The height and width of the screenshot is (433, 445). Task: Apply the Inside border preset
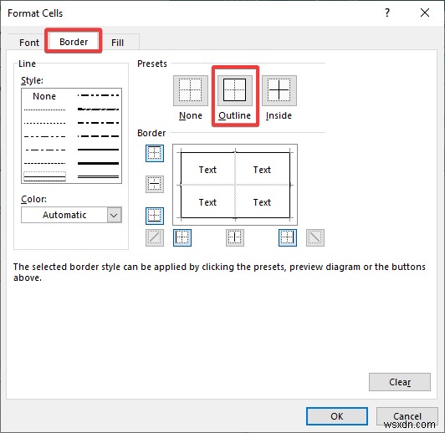(x=279, y=90)
